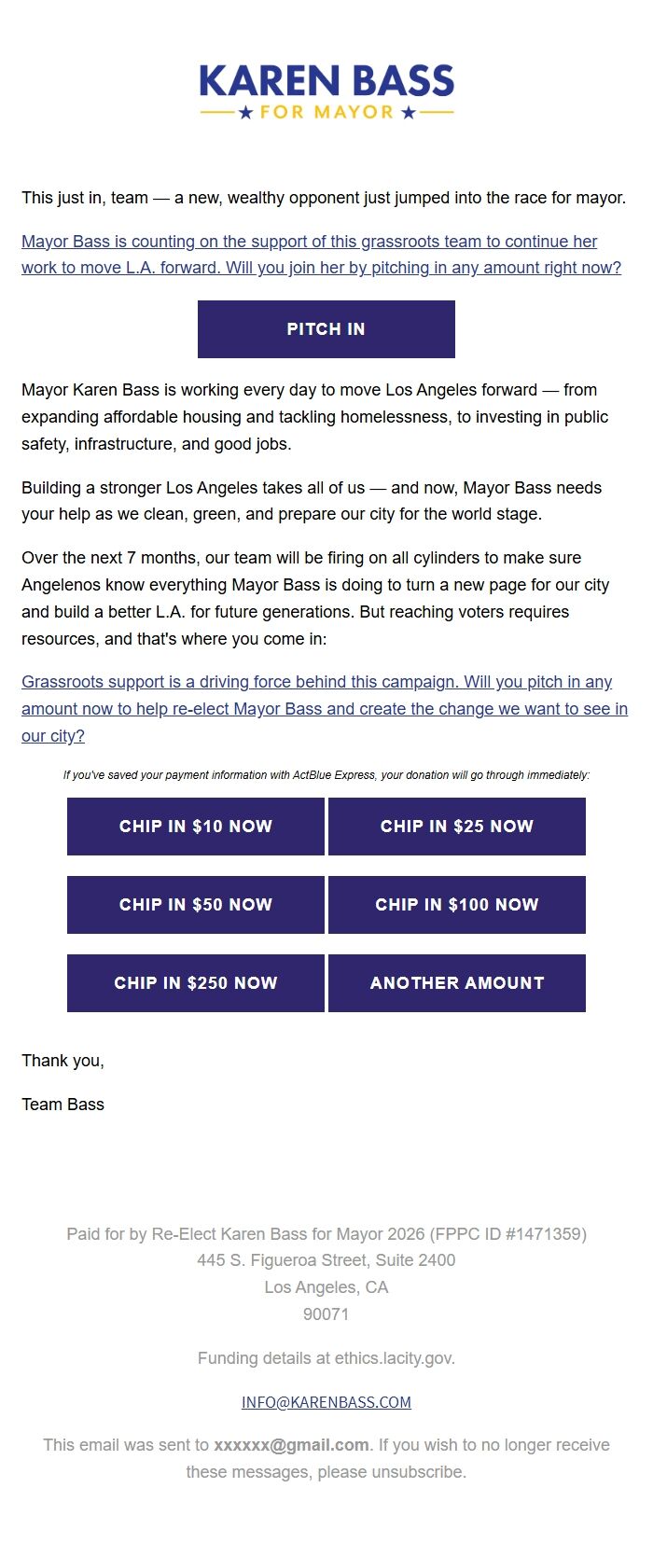
Task: Click the left star in the logo
Action: coord(245,113)
